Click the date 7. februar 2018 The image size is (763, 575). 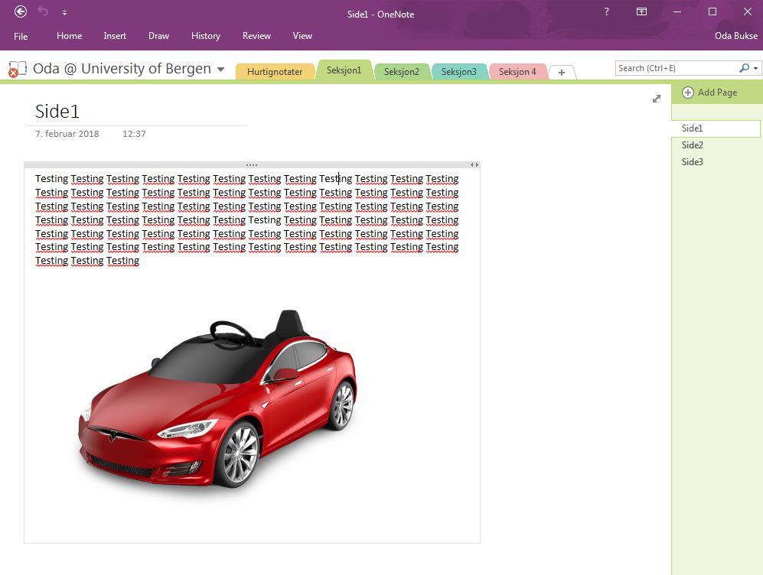pos(67,134)
